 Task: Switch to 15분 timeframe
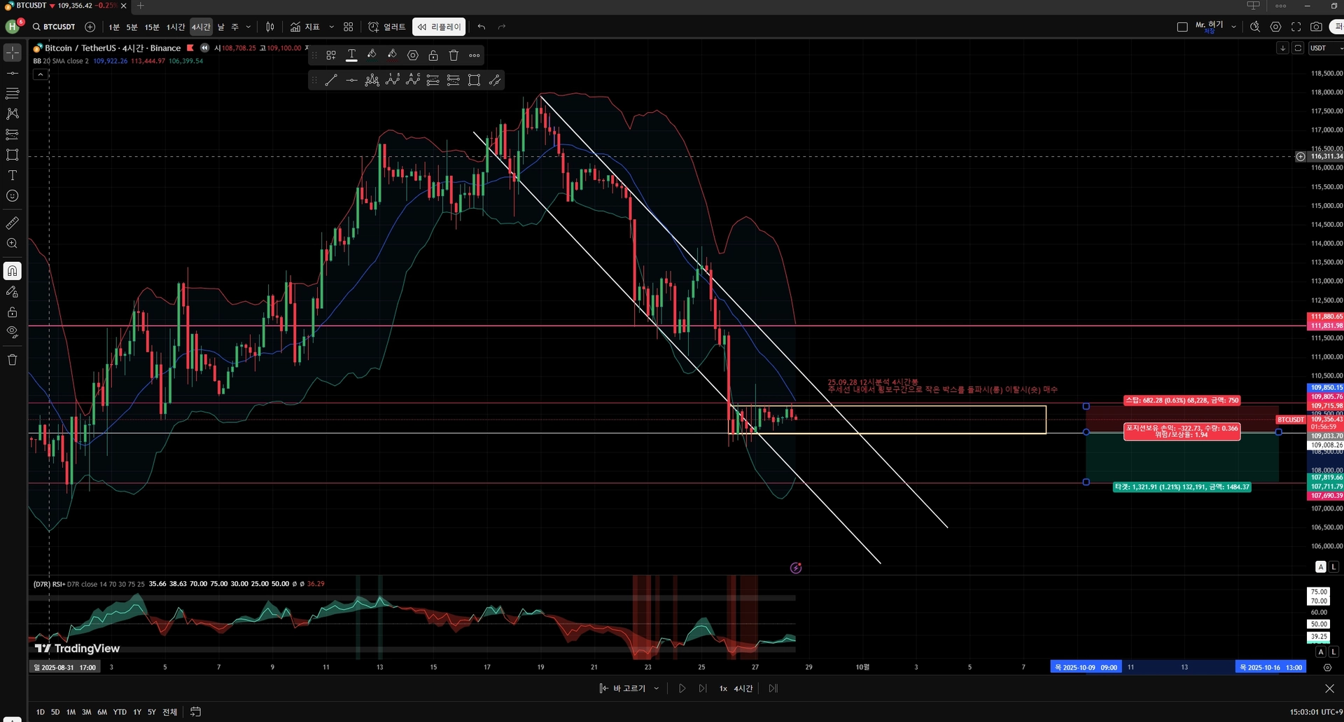click(152, 27)
